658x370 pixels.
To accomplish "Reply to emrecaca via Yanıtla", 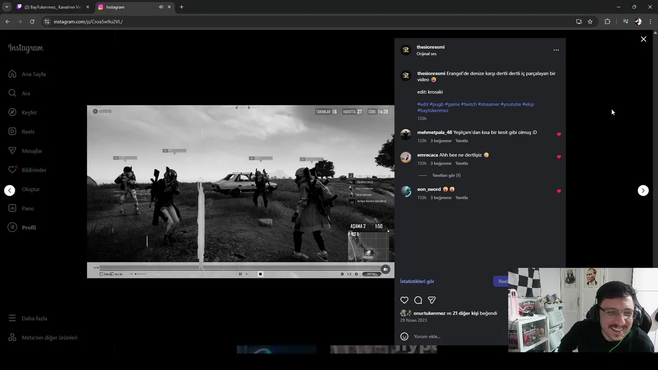I will [x=462, y=163].
